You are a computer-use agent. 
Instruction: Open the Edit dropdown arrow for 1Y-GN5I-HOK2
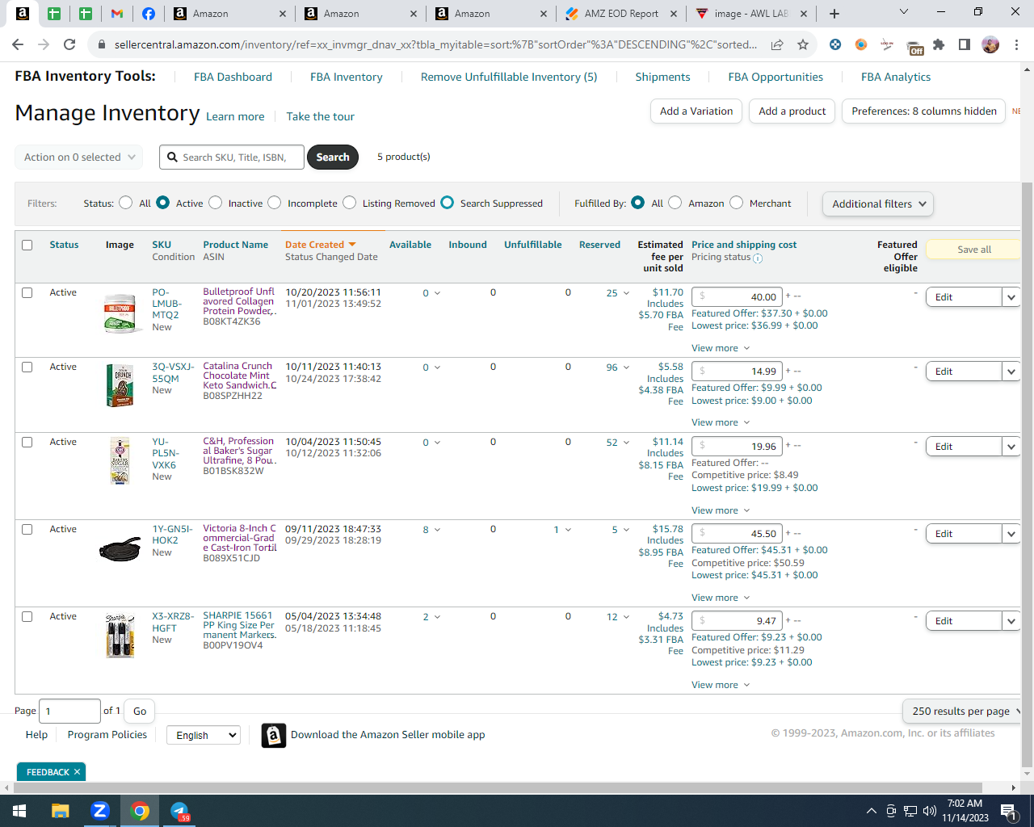[x=1011, y=534]
